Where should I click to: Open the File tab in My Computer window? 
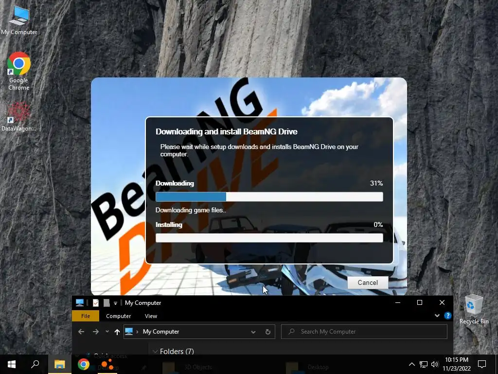tap(86, 316)
